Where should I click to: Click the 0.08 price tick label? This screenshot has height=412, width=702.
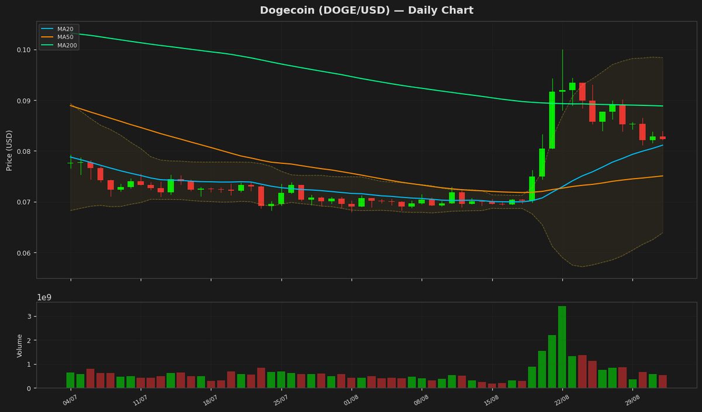(25, 152)
